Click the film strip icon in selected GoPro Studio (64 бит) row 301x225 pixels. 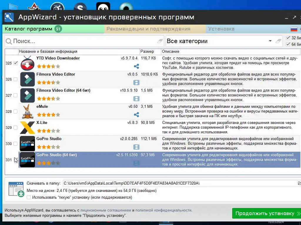tap(136, 163)
